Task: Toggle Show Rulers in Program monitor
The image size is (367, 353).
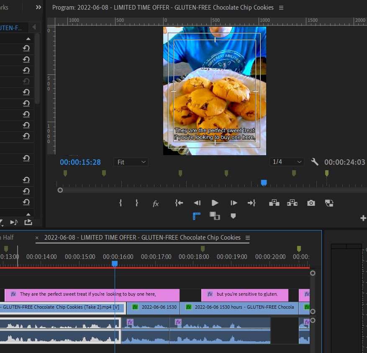Action: 196,216
